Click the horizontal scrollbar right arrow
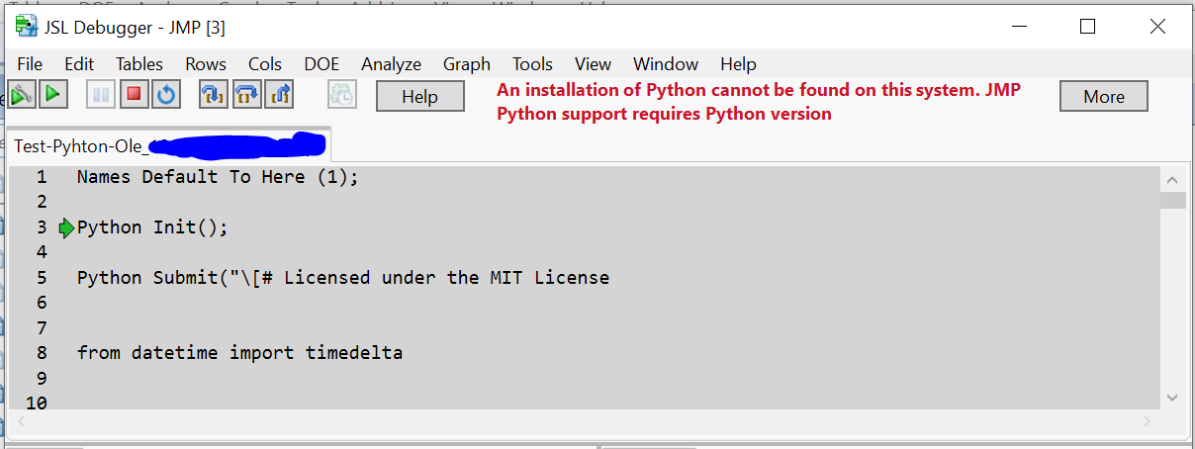 tap(1148, 421)
